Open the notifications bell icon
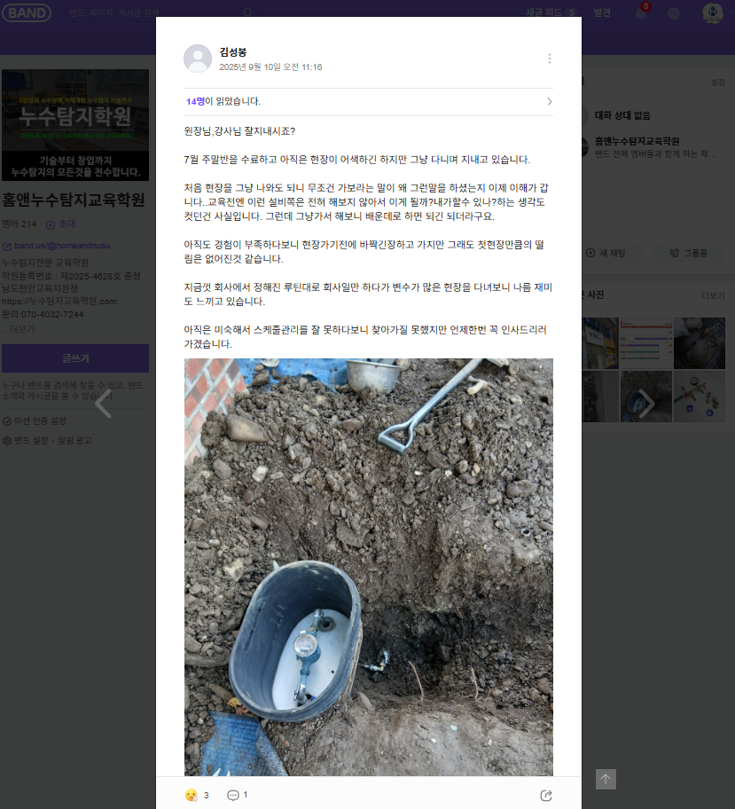735x809 pixels. point(641,13)
